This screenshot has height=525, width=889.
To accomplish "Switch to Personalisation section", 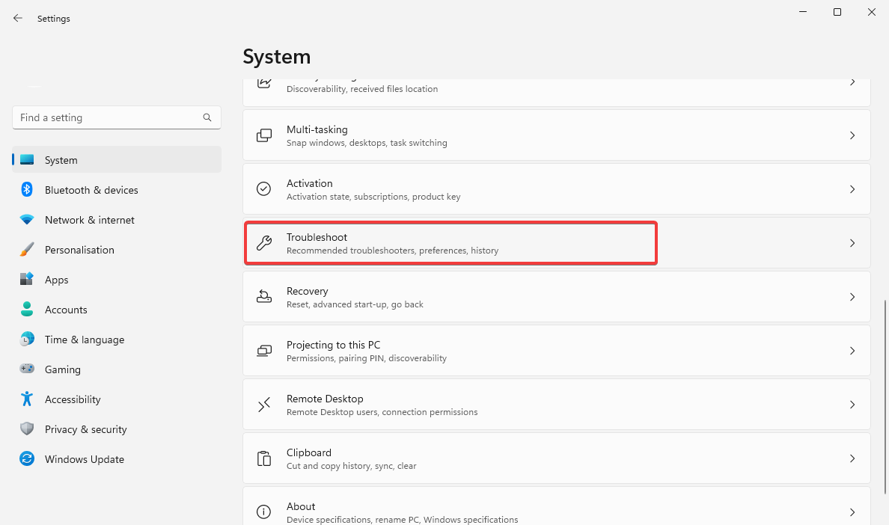I will pos(117,250).
